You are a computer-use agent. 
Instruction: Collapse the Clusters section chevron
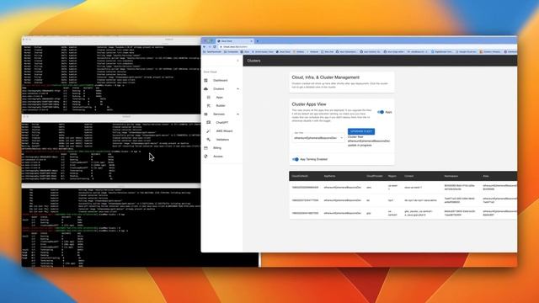point(237,89)
